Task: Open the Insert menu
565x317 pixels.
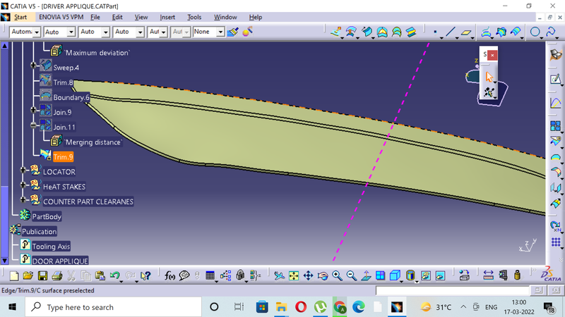Action: [x=167, y=17]
